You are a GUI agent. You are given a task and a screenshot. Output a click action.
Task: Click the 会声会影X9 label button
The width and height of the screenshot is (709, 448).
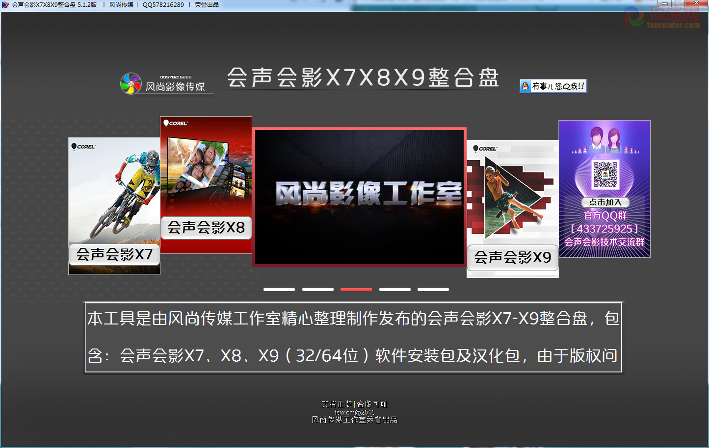coord(513,257)
